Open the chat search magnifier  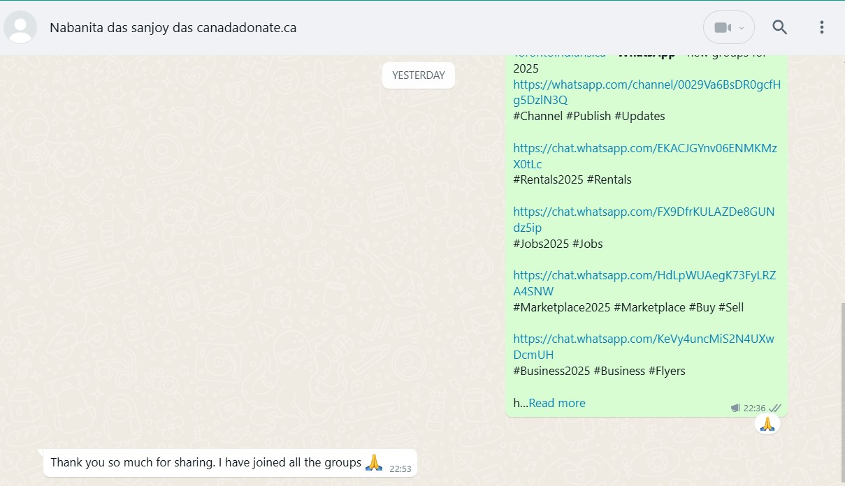coord(779,28)
